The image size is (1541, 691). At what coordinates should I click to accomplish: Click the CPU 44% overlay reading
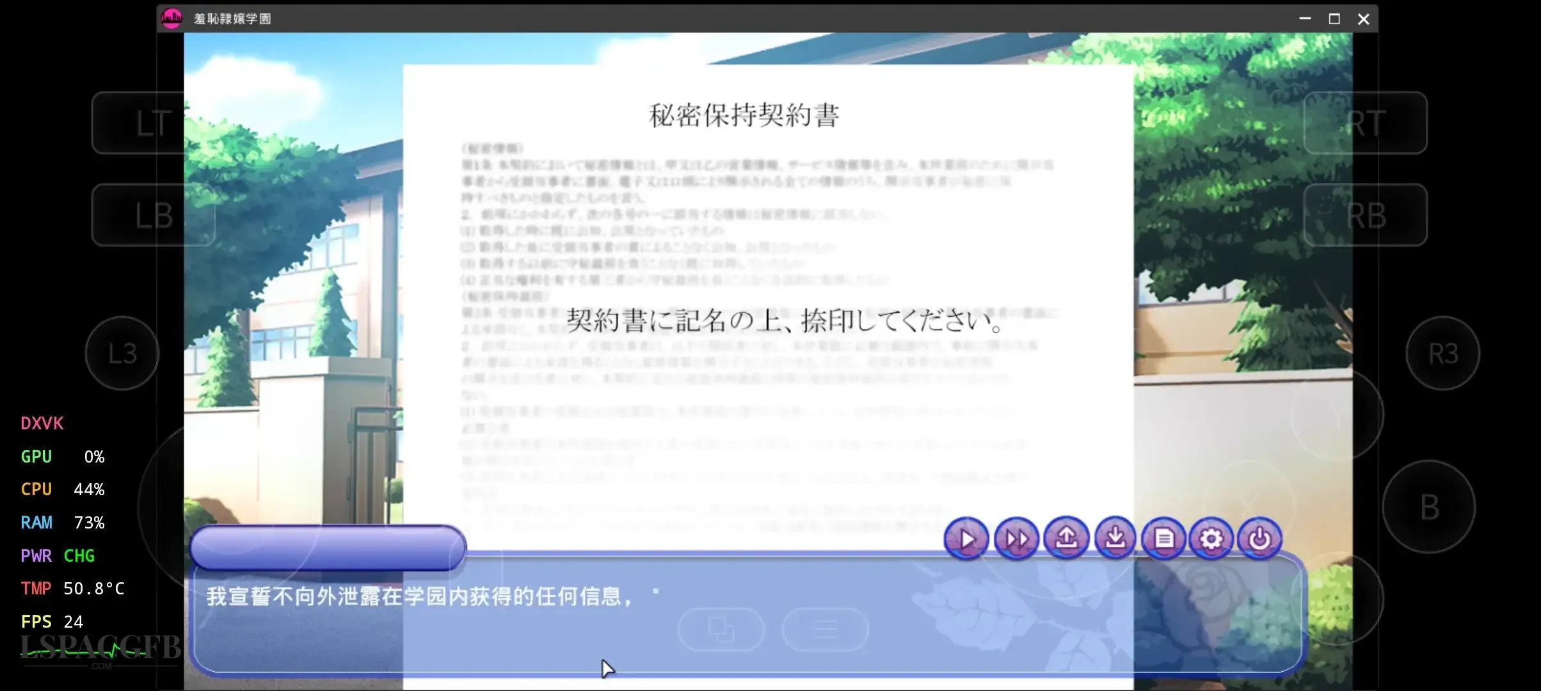(62, 489)
